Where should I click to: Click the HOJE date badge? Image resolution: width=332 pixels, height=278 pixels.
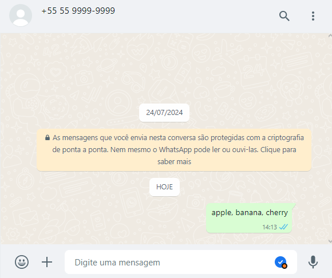click(164, 187)
